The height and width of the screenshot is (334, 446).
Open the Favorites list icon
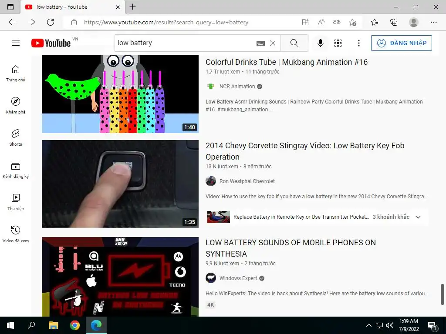coord(375,22)
